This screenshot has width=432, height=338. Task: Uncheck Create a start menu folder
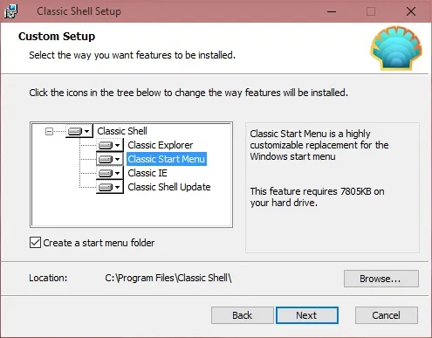[35, 243]
